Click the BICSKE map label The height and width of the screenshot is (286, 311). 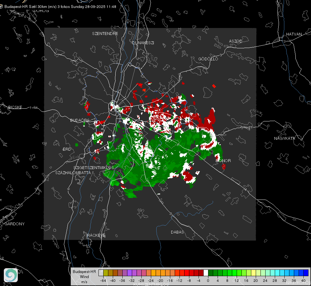(15, 107)
